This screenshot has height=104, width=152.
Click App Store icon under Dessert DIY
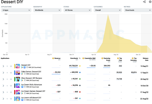tap(25, 67)
